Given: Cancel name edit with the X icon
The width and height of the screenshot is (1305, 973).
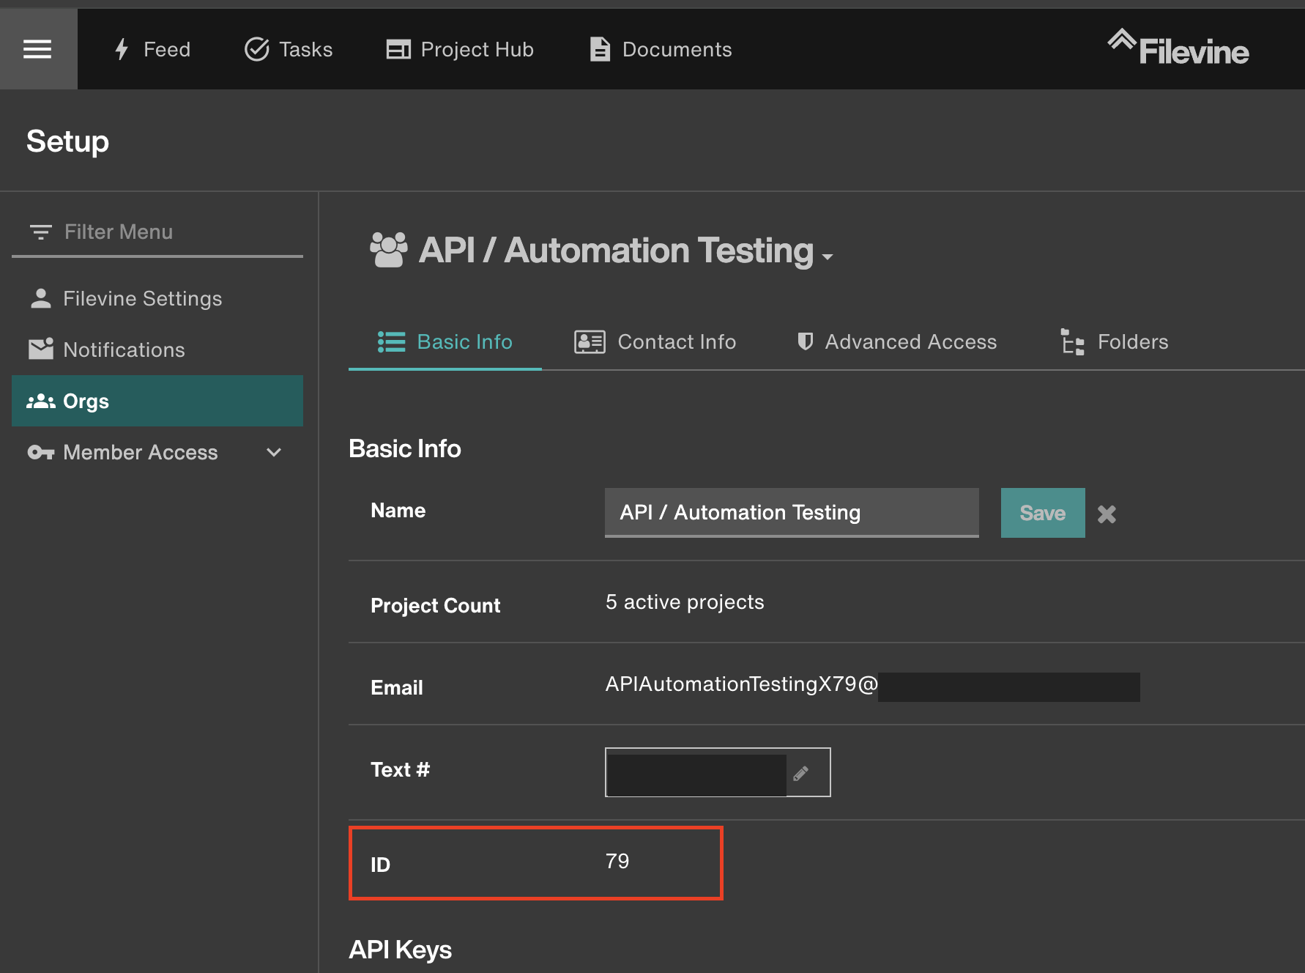Looking at the screenshot, I should point(1107,514).
